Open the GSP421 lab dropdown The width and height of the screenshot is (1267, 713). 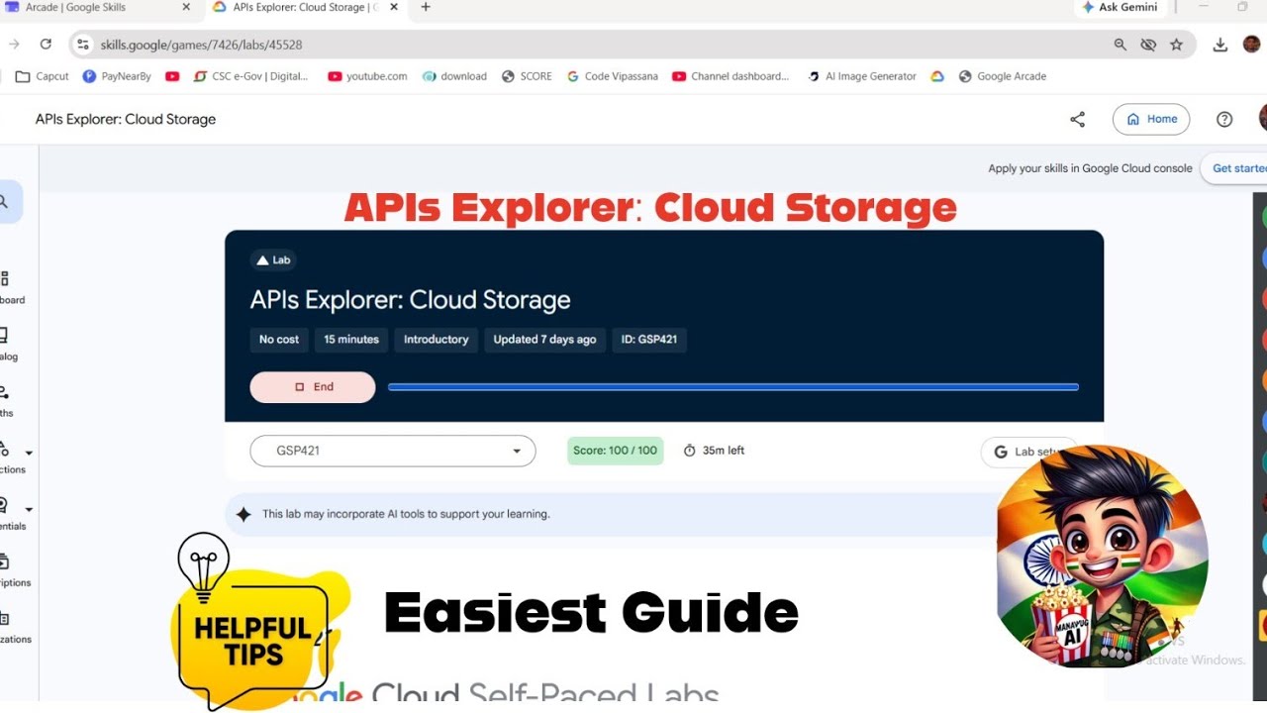pyautogui.click(x=393, y=451)
